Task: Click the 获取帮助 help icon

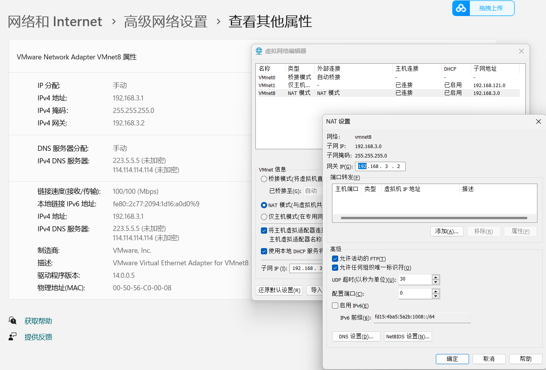Action: pos(12,321)
